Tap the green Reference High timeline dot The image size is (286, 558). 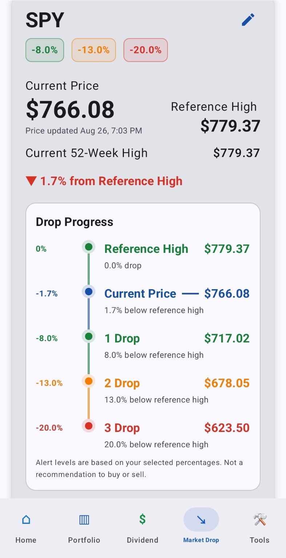click(89, 247)
